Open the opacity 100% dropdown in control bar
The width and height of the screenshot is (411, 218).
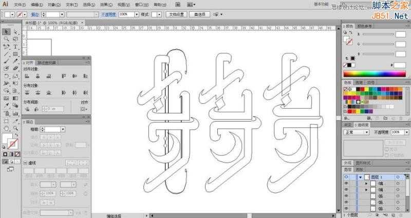coord(137,15)
